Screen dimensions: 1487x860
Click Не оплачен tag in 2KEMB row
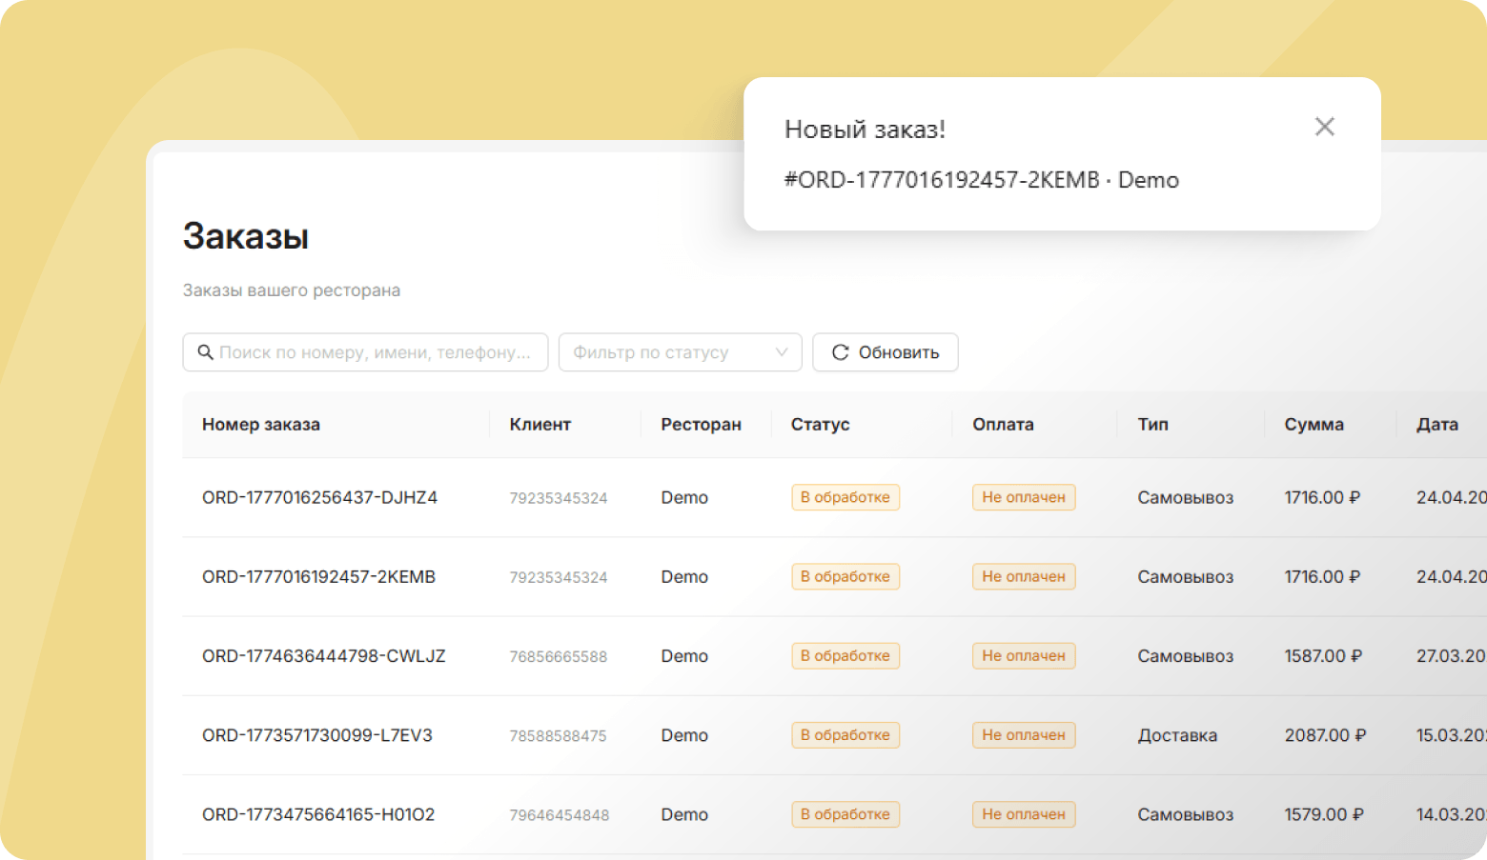(1024, 576)
